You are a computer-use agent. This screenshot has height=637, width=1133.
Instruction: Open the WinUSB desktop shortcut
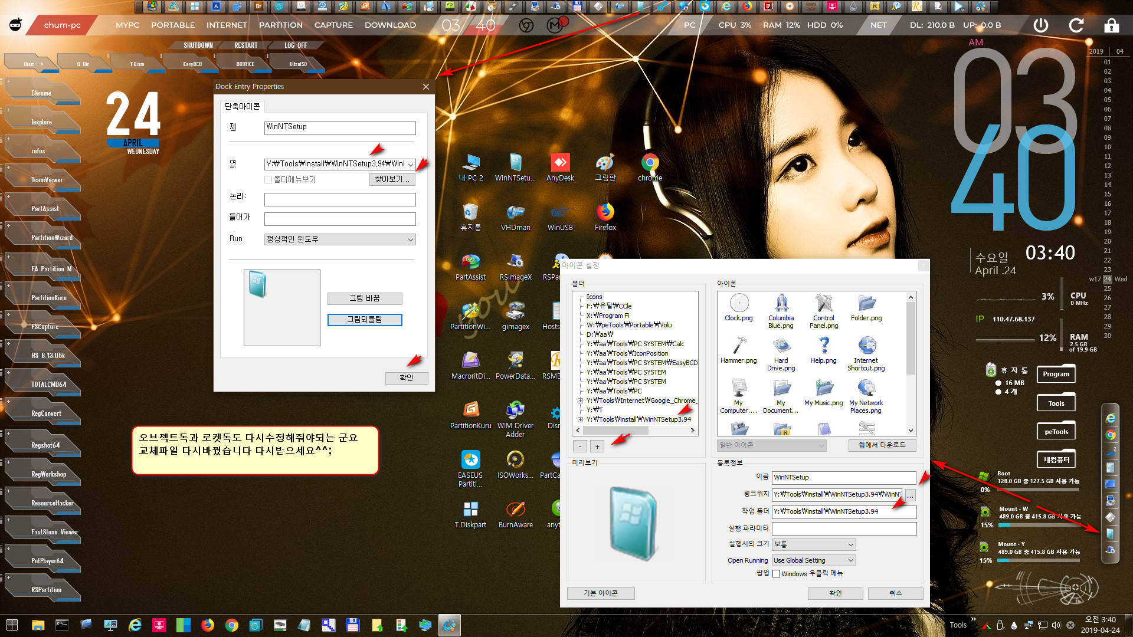tap(560, 216)
